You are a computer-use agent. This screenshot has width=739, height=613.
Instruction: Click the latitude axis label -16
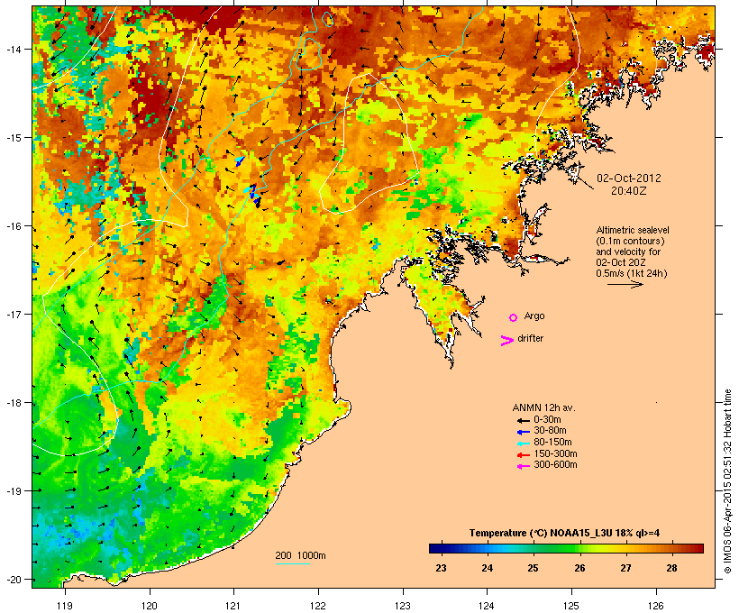[x=13, y=226]
